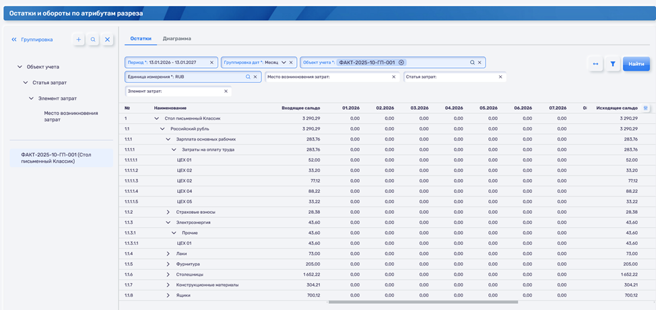Screen dimensions: 656x310
Task: Open the table column settings icon
Action: 645,108
